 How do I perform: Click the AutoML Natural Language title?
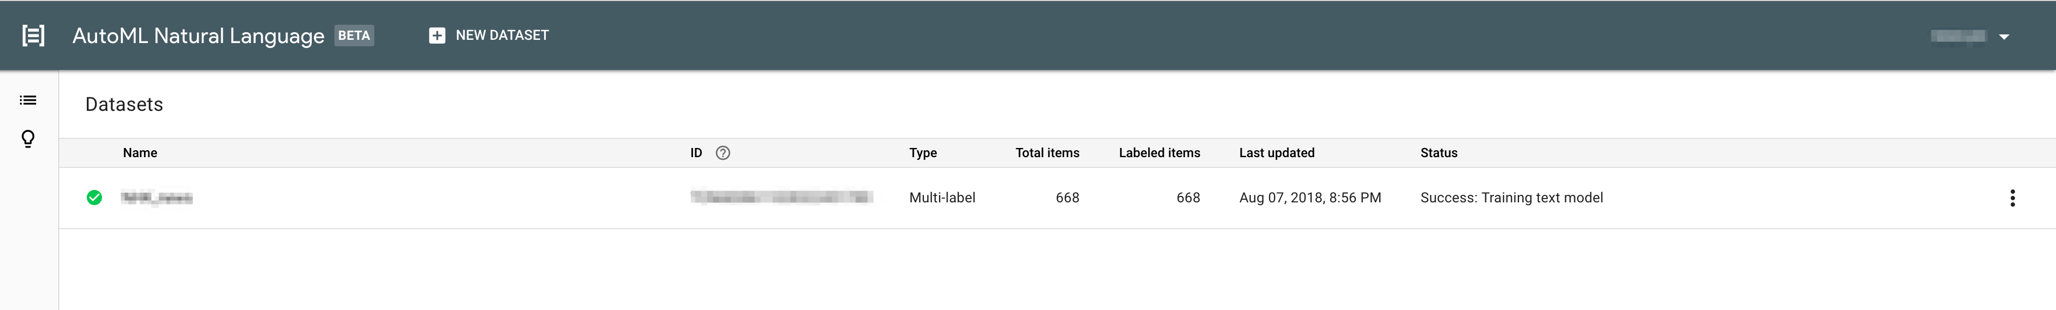click(x=198, y=36)
